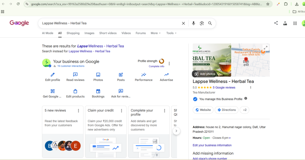Open Read reviews icon
Screen dimensions: 305x160
tap(75, 75)
